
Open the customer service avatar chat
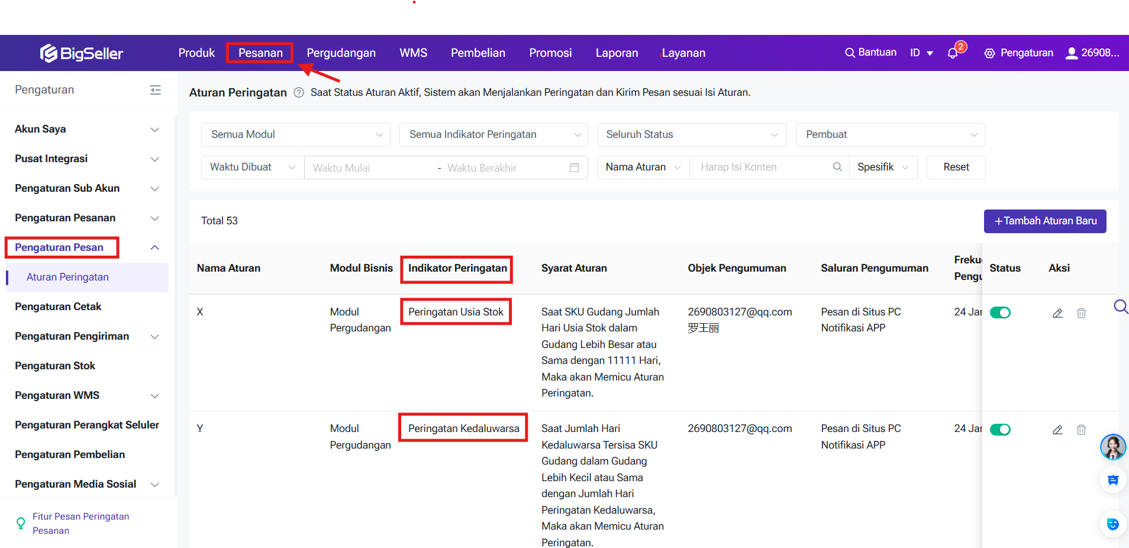(x=1112, y=447)
